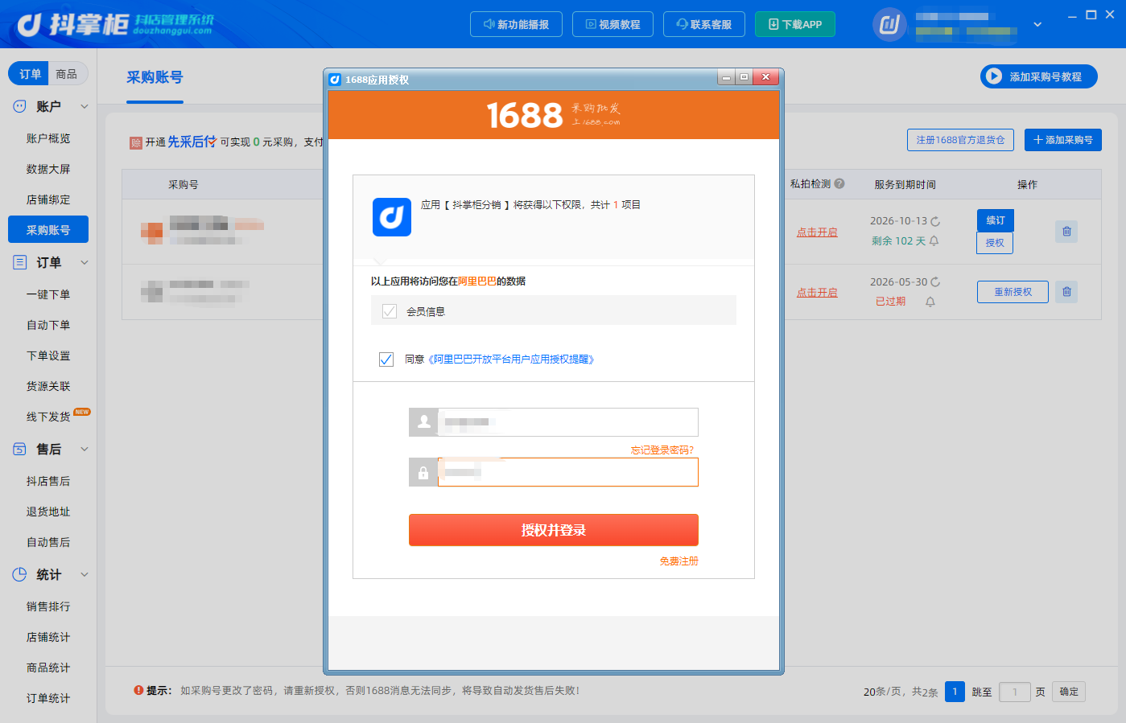This screenshot has height=723, width=1126.
Task: Open 下单设置 in sidebar
Action: 48,355
